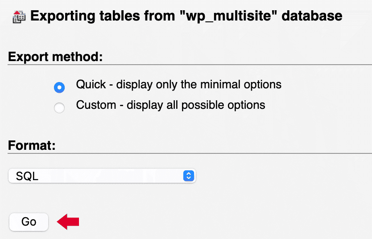Click the word 'Quick' in the first option
Viewport: 372px width, 239px height.
91,84
